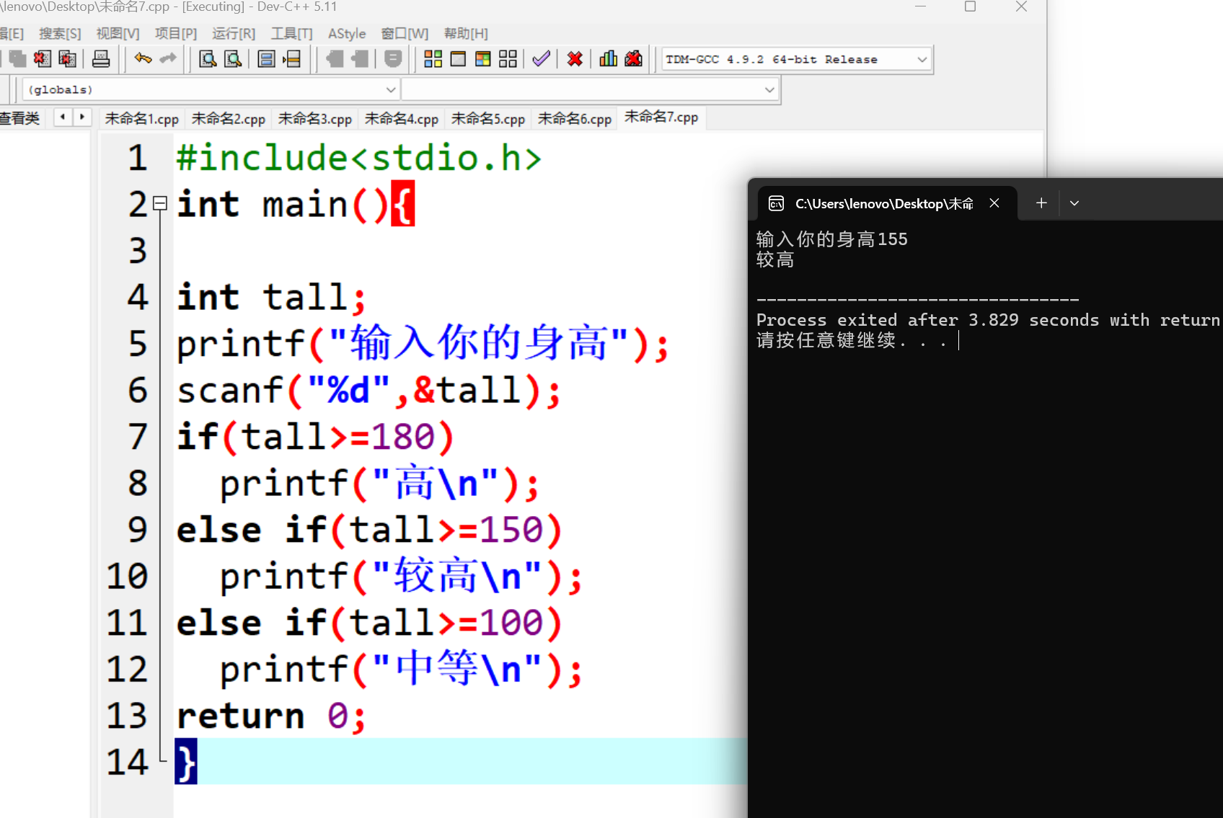Click the highlighted closing brace on line 14

186,762
